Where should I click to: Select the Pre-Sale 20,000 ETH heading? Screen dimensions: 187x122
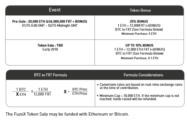pos(50,22)
